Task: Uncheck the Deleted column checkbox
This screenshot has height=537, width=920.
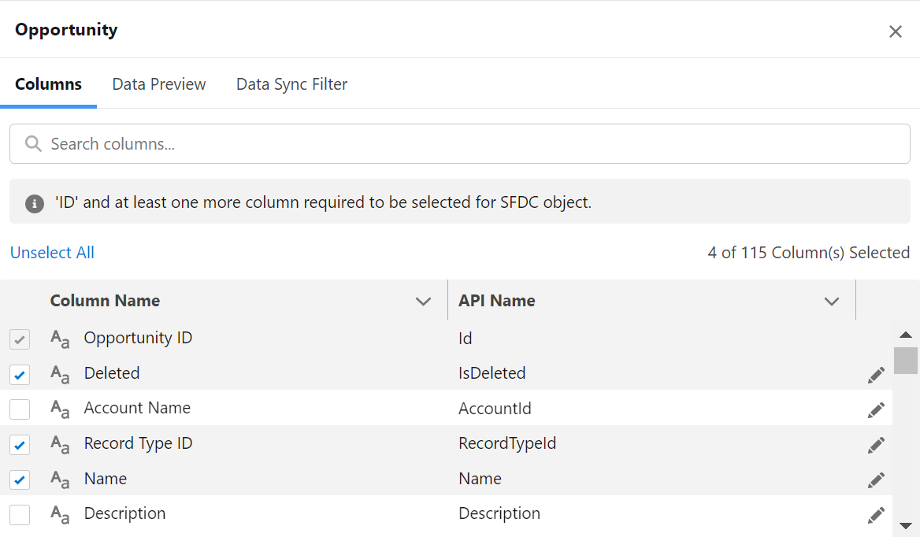Action: pyautogui.click(x=19, y=375)
